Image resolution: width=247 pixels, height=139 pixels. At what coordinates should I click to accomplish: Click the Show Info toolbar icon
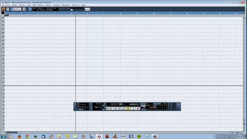(8, 9)
